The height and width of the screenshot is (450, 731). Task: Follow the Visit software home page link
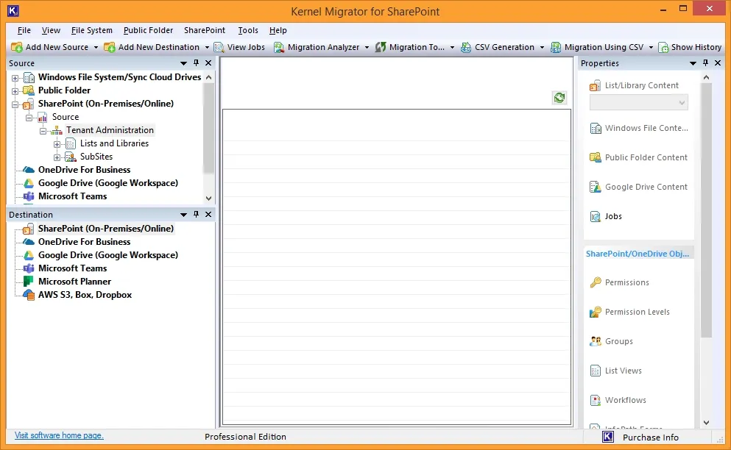click(59, 435)
